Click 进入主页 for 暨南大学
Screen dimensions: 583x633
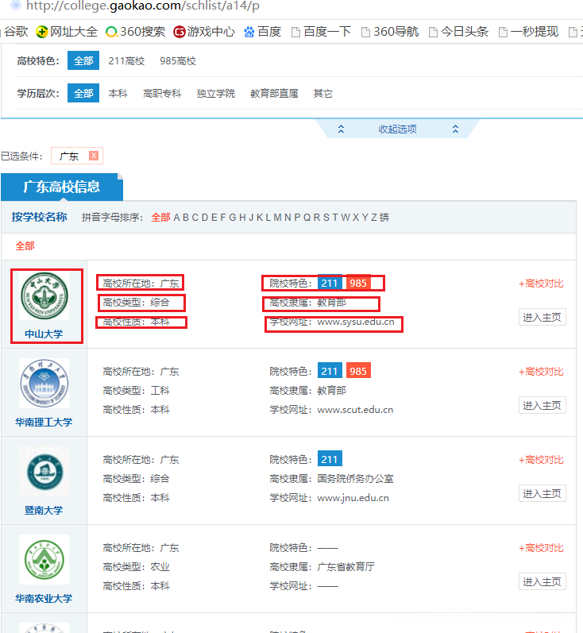point(542,493)
